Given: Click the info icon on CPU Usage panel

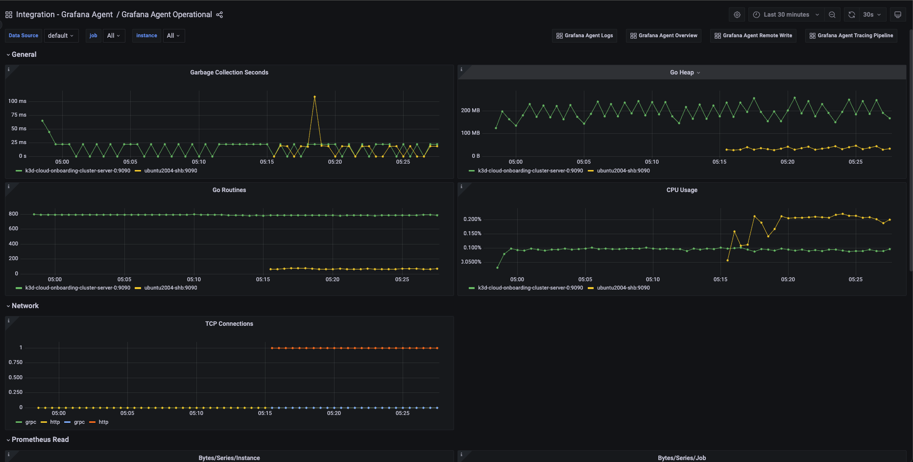Looking at the screenshot, I should [x=461, y=186].
